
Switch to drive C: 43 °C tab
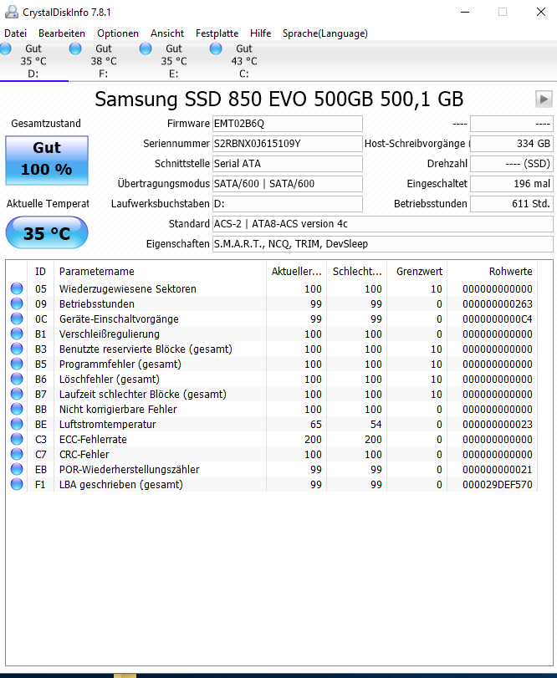244,61
